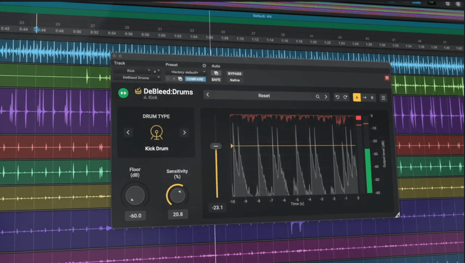Enable the SAFE automation toggle
The width and height of the screenshot is (465, 263).
point(216,80)
